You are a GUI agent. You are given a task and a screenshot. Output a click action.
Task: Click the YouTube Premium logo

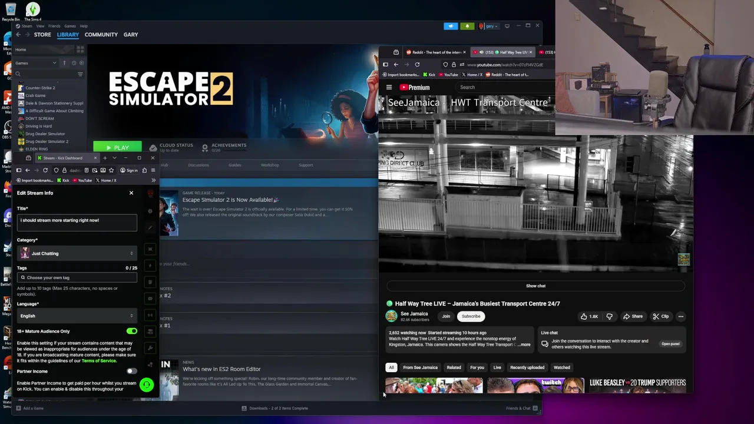[415, 87]
